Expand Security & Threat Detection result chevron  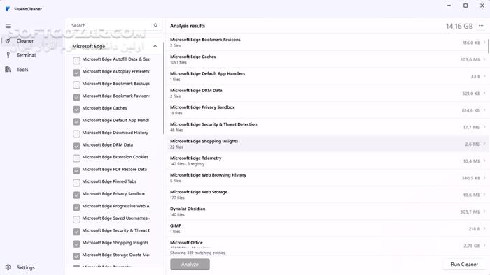484,127
